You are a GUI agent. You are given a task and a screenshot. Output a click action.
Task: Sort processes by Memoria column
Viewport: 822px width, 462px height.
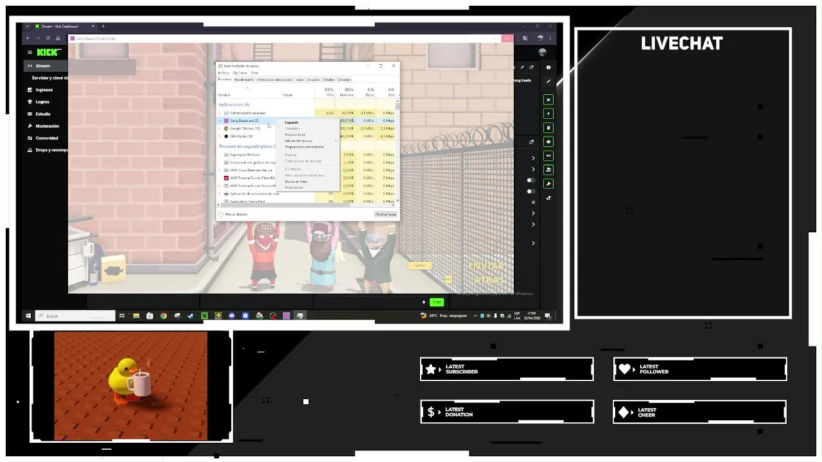tap(347, 92)
